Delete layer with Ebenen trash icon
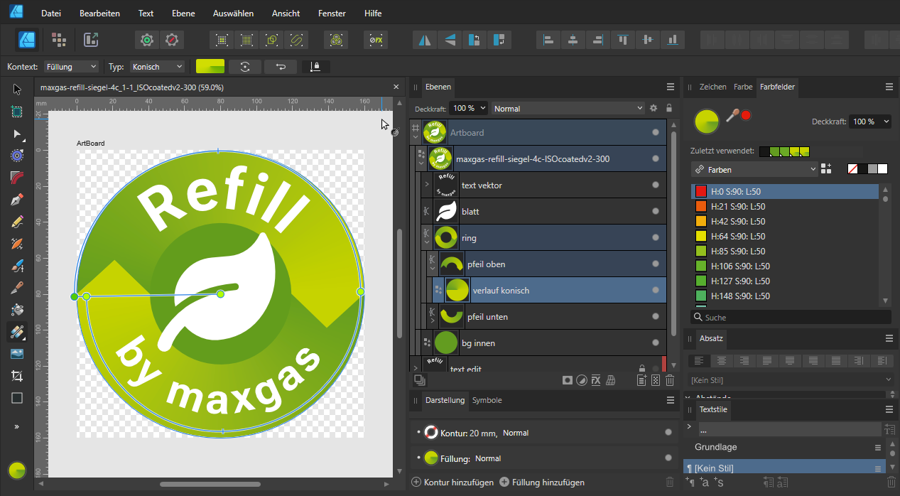Screen dimensions: 900x496 click(x=670, y=380)
